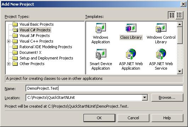Click the Other Projects folder icon

coord(15,64)
